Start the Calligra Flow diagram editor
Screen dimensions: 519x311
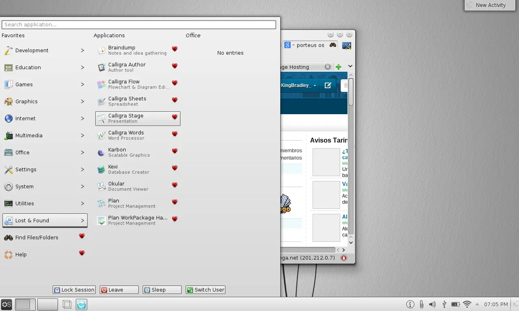point(138,84)
